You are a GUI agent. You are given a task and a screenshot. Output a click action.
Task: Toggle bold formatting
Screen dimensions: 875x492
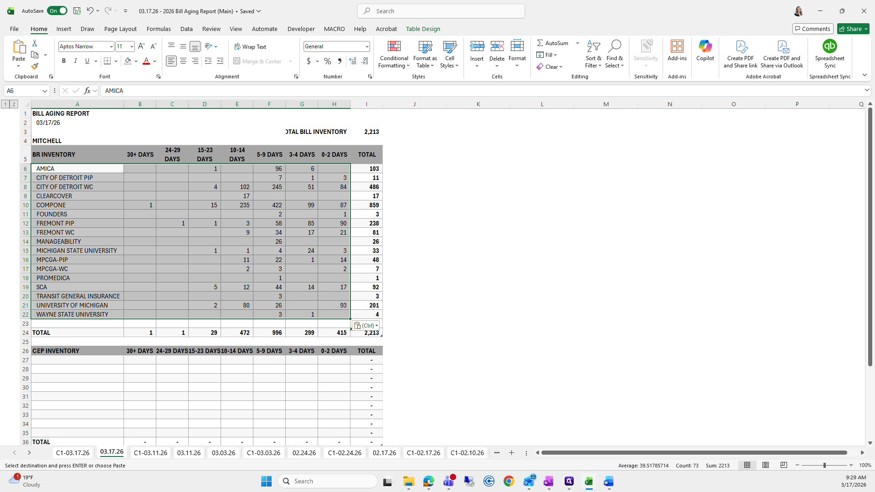[x=64, y=61]
